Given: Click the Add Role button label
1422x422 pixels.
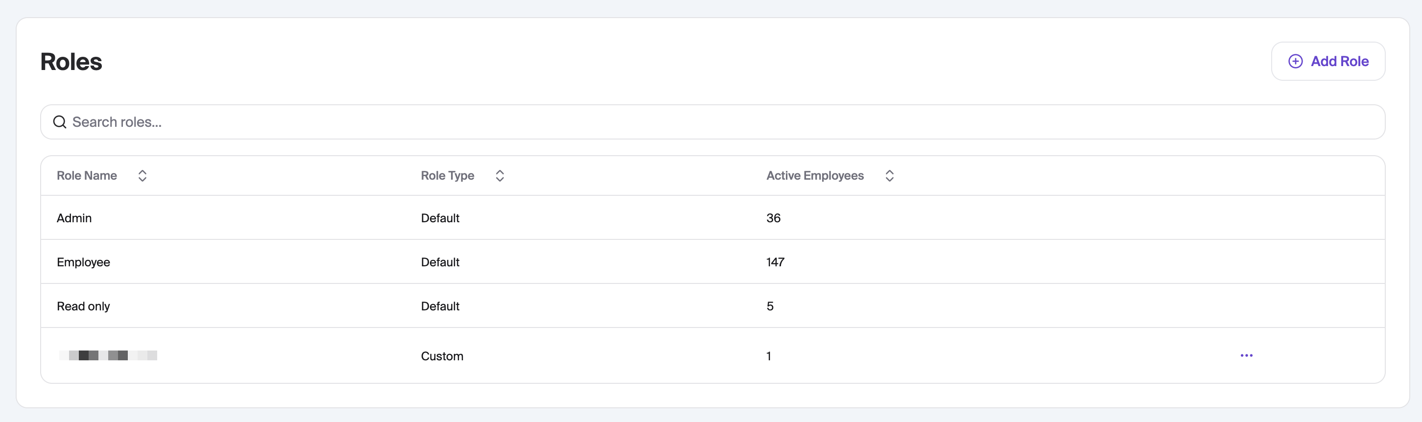Looking at the screenshot, I should pos(1339,61).
